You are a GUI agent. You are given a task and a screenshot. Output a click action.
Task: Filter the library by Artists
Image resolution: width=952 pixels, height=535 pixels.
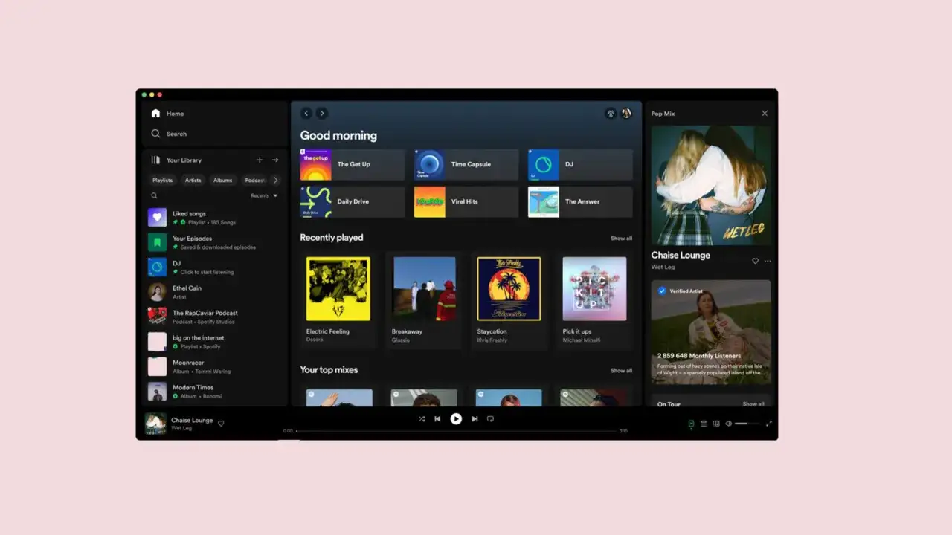(x=193, y=180)
